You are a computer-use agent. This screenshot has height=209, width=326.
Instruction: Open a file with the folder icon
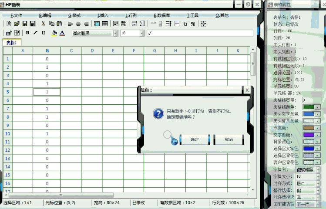pos(17,23)
